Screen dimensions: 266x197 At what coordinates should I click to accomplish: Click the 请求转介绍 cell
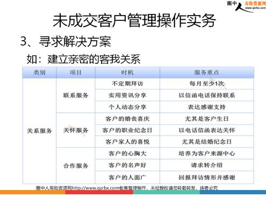click(207, 165)
